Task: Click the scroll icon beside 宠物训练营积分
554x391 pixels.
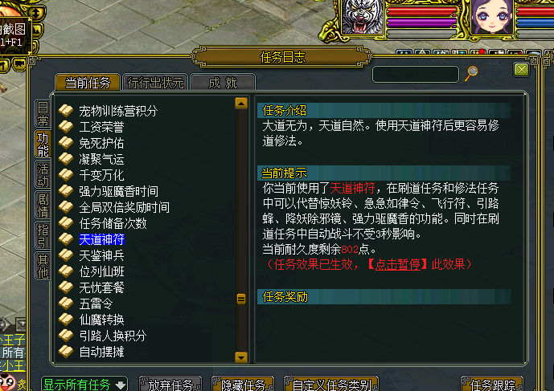Action: [x=66, y=111]
